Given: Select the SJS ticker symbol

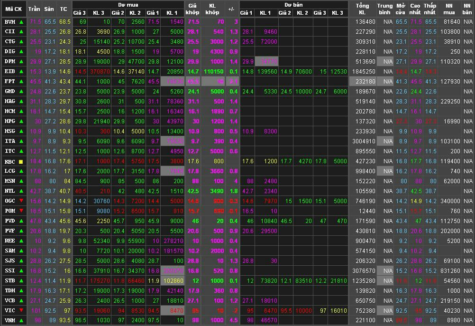Looking at the screenshot, I should click(x=10, y=261).
